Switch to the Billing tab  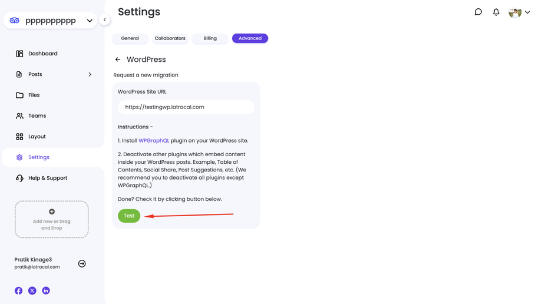click(210, 38)
